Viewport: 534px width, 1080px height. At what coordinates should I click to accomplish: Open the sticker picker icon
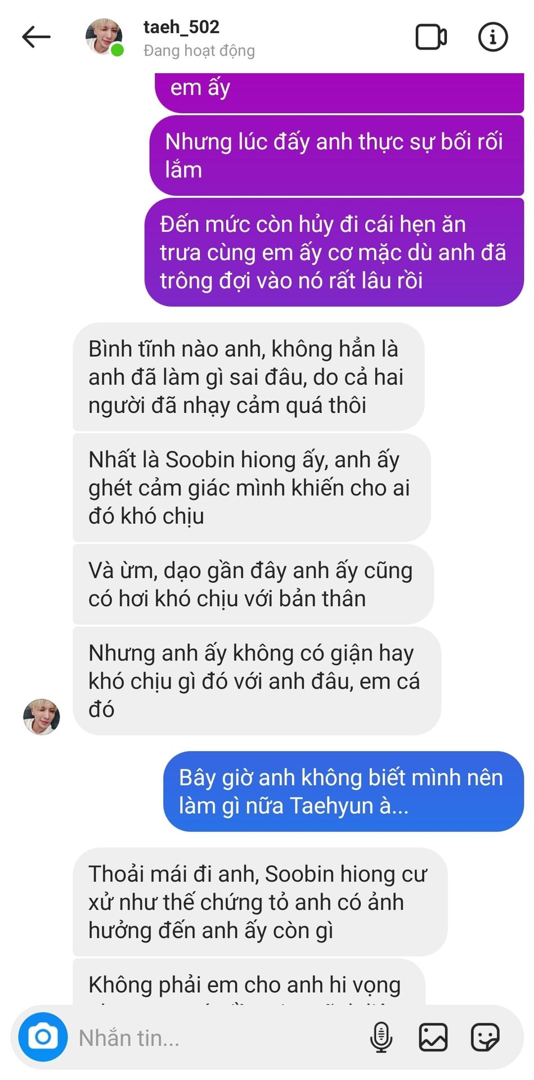pyautogui.click(x=485, y=1037)
